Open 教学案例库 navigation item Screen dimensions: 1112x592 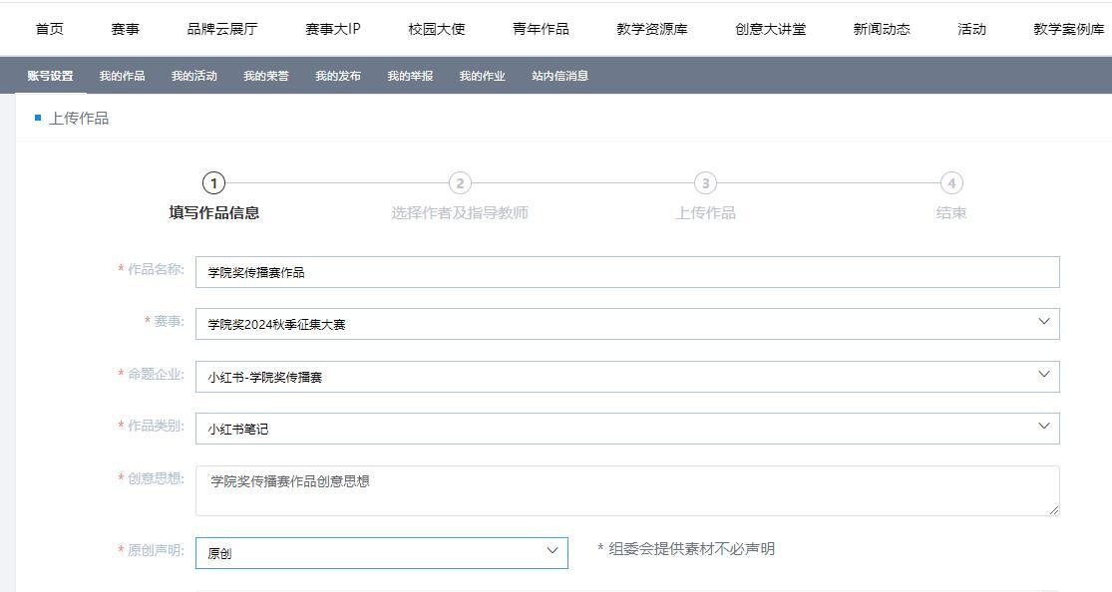1069,29
